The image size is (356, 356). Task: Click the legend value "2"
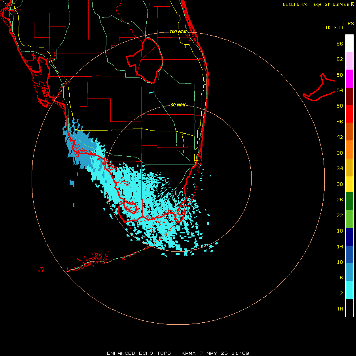coord(341,294)
